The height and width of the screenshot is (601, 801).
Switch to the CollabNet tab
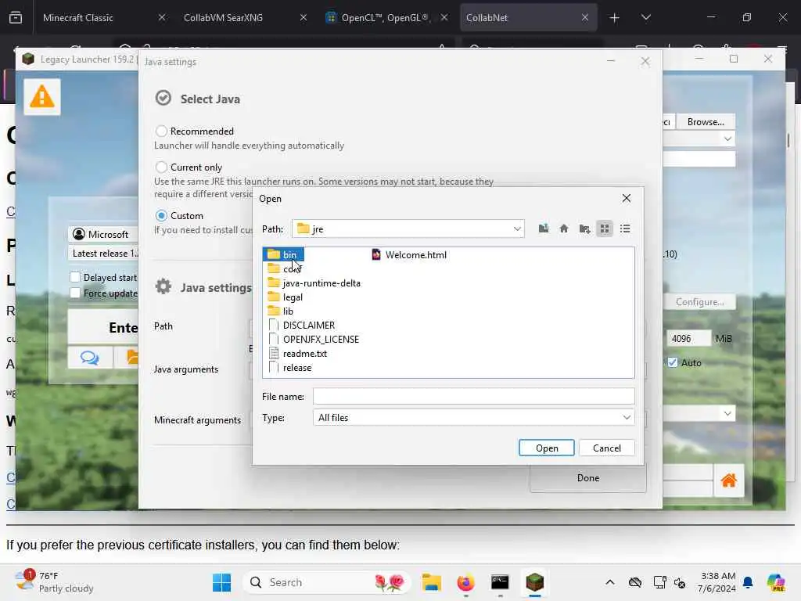coord(528,17)
